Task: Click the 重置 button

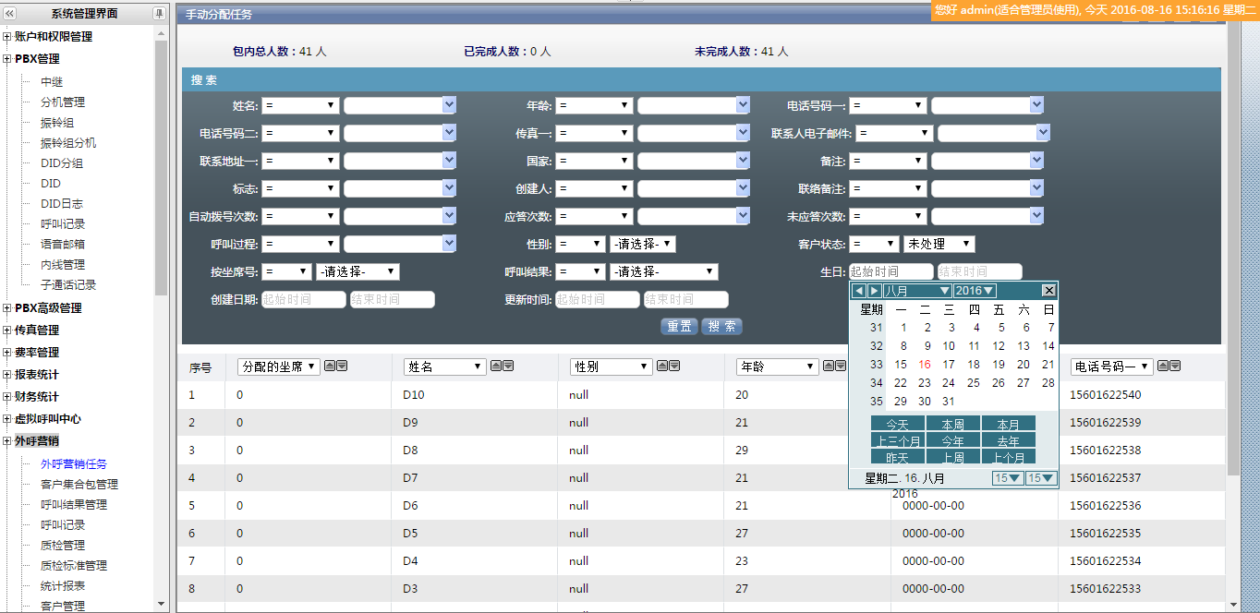Action: pos(679,327)
